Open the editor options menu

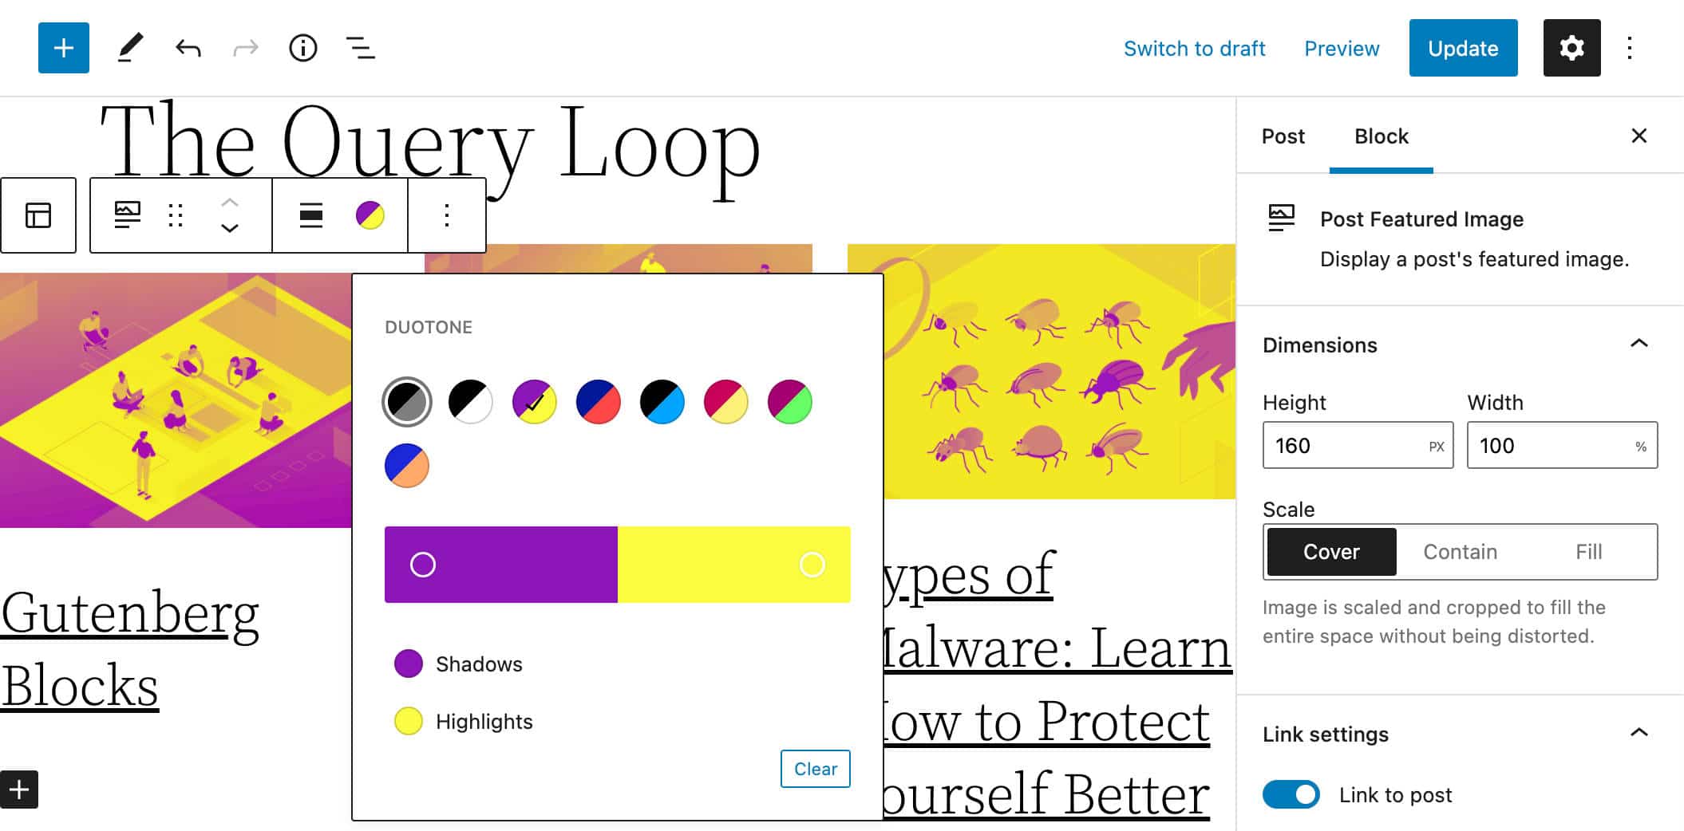click(x=1628, y=48)
